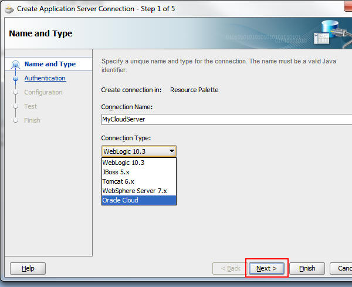Click the Connection Name input field
The image size is (352, 287).
226,119
